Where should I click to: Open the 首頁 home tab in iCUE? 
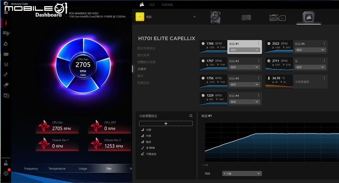click(x=152, y=5)
